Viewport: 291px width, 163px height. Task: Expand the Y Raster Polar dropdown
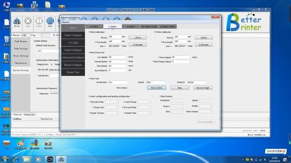tap(144, 113)
